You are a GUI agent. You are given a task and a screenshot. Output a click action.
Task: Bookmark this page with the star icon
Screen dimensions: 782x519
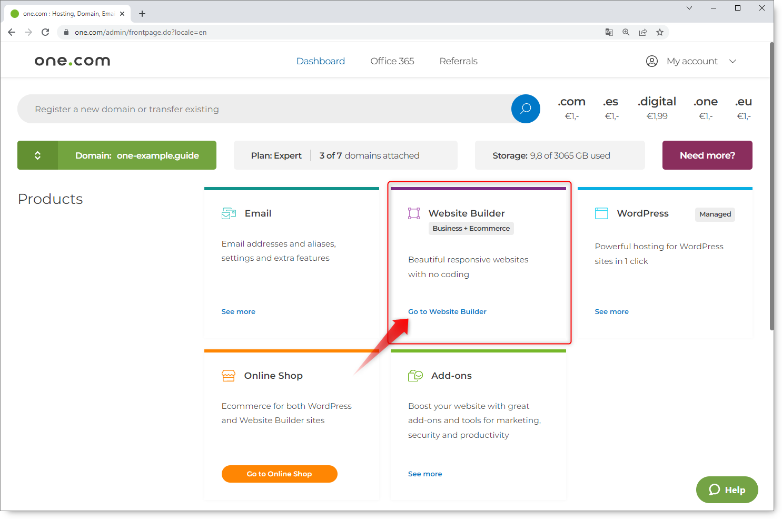(x=660, y=32)
